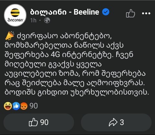This screenshot has height=135, width=155.
Task: Click the share arrow icon
Action: click(113, 122)
